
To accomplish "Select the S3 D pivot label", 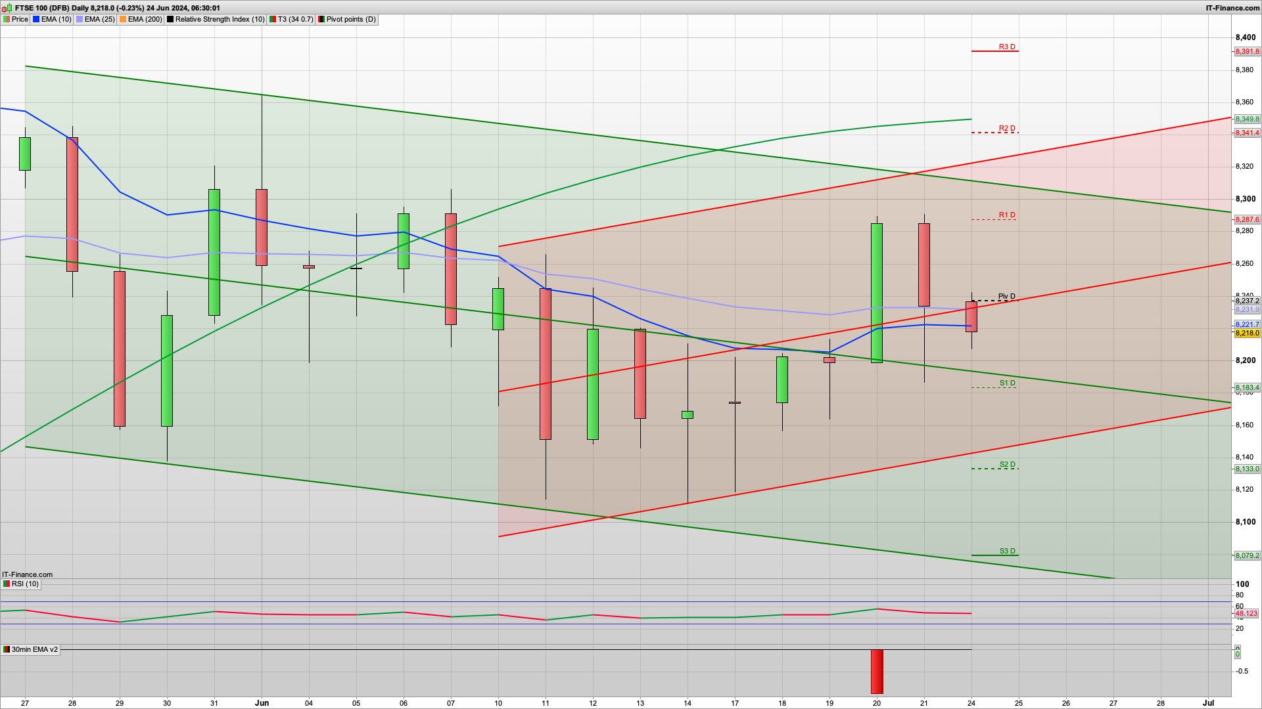I will pyautogui.click(x=1007, y=551).
